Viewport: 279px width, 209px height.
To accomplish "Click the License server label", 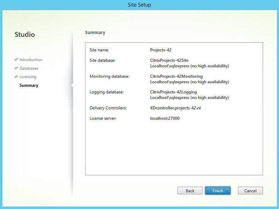I will tap(103, 118).
